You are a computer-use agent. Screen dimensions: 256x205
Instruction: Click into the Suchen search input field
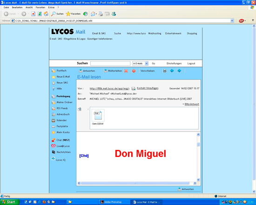coord(110,63)
